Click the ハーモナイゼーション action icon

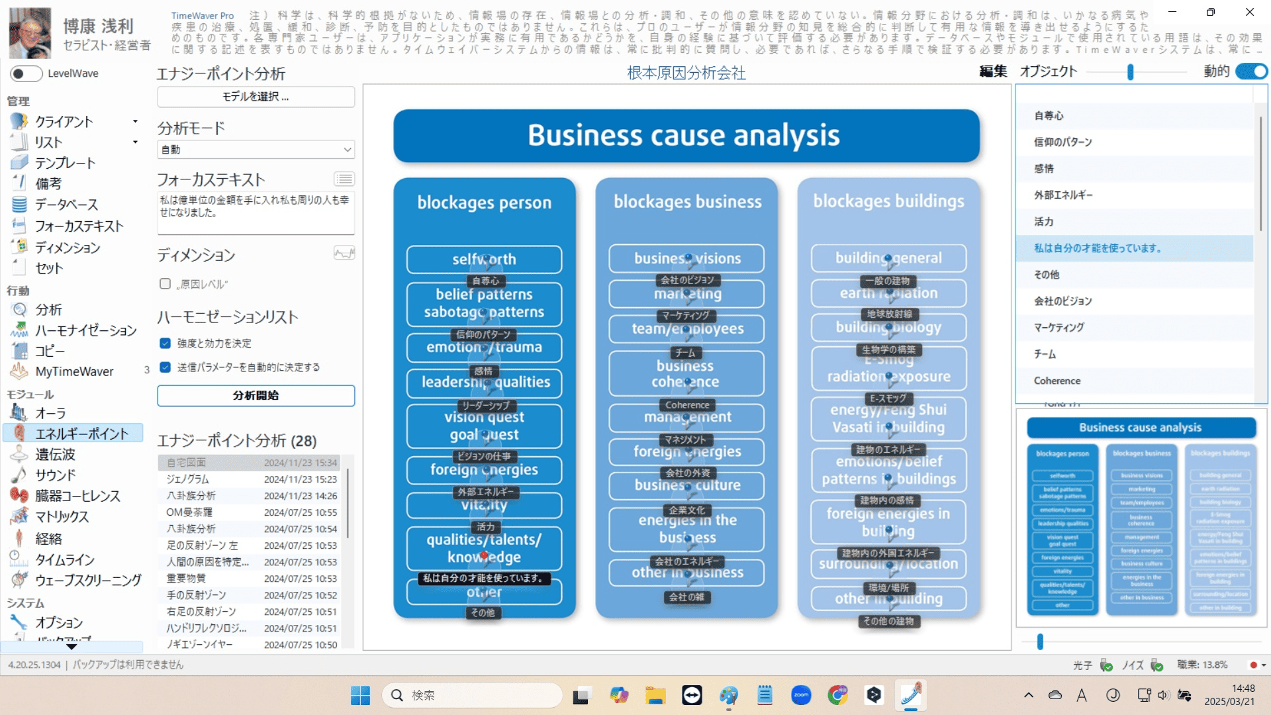pos(19,330)
